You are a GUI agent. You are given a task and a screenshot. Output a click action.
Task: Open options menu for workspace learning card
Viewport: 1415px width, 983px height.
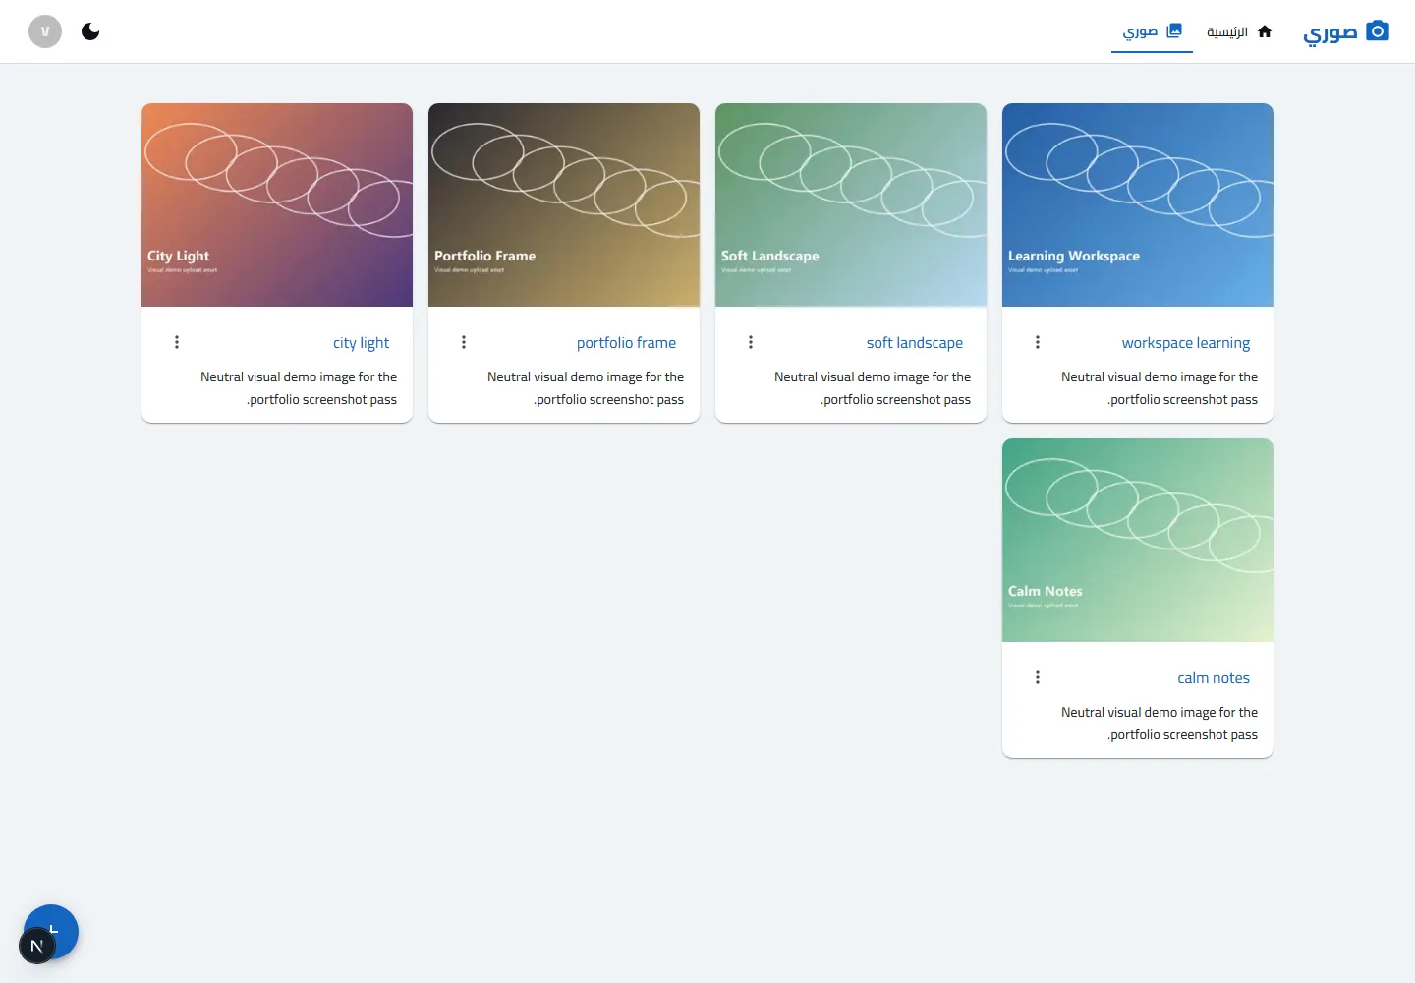[1038, 342]
